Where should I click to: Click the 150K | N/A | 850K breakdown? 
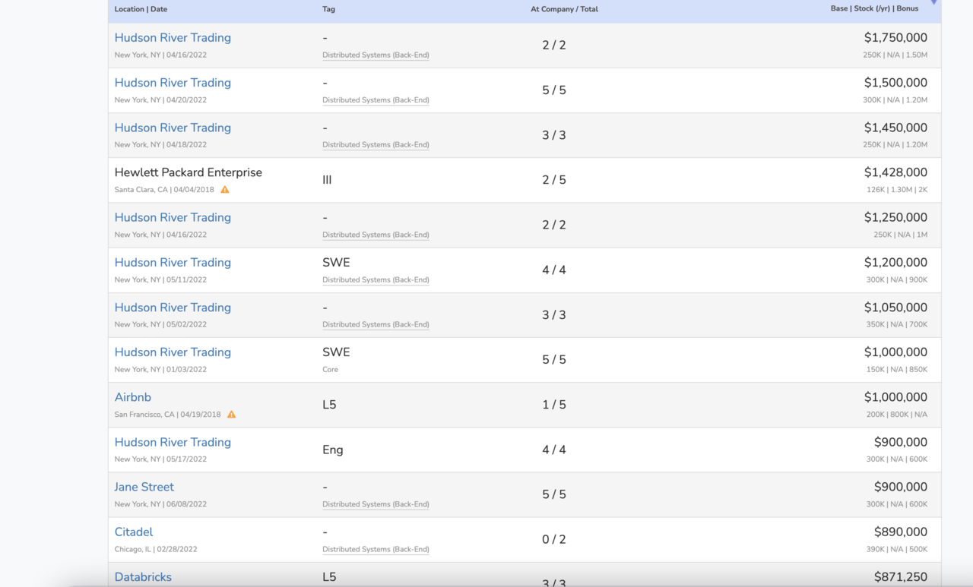(x=897, y=370)
